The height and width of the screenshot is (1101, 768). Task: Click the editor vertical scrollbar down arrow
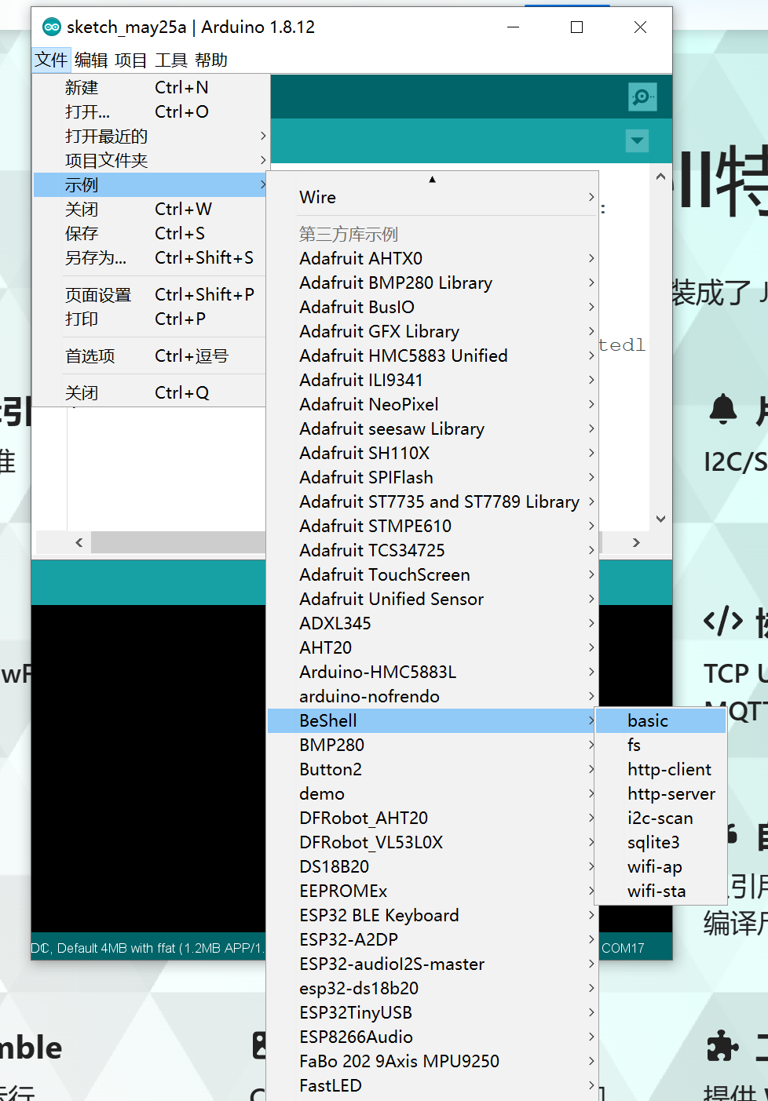(660, 519)
